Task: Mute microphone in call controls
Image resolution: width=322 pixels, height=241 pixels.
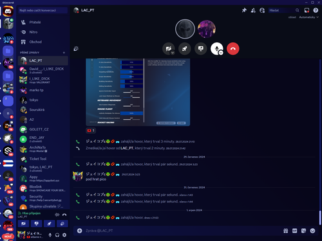Action: (x=216, y=49)
